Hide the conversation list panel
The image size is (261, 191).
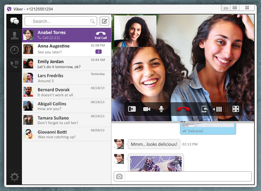pyautogui.click(x=132, y=109)
